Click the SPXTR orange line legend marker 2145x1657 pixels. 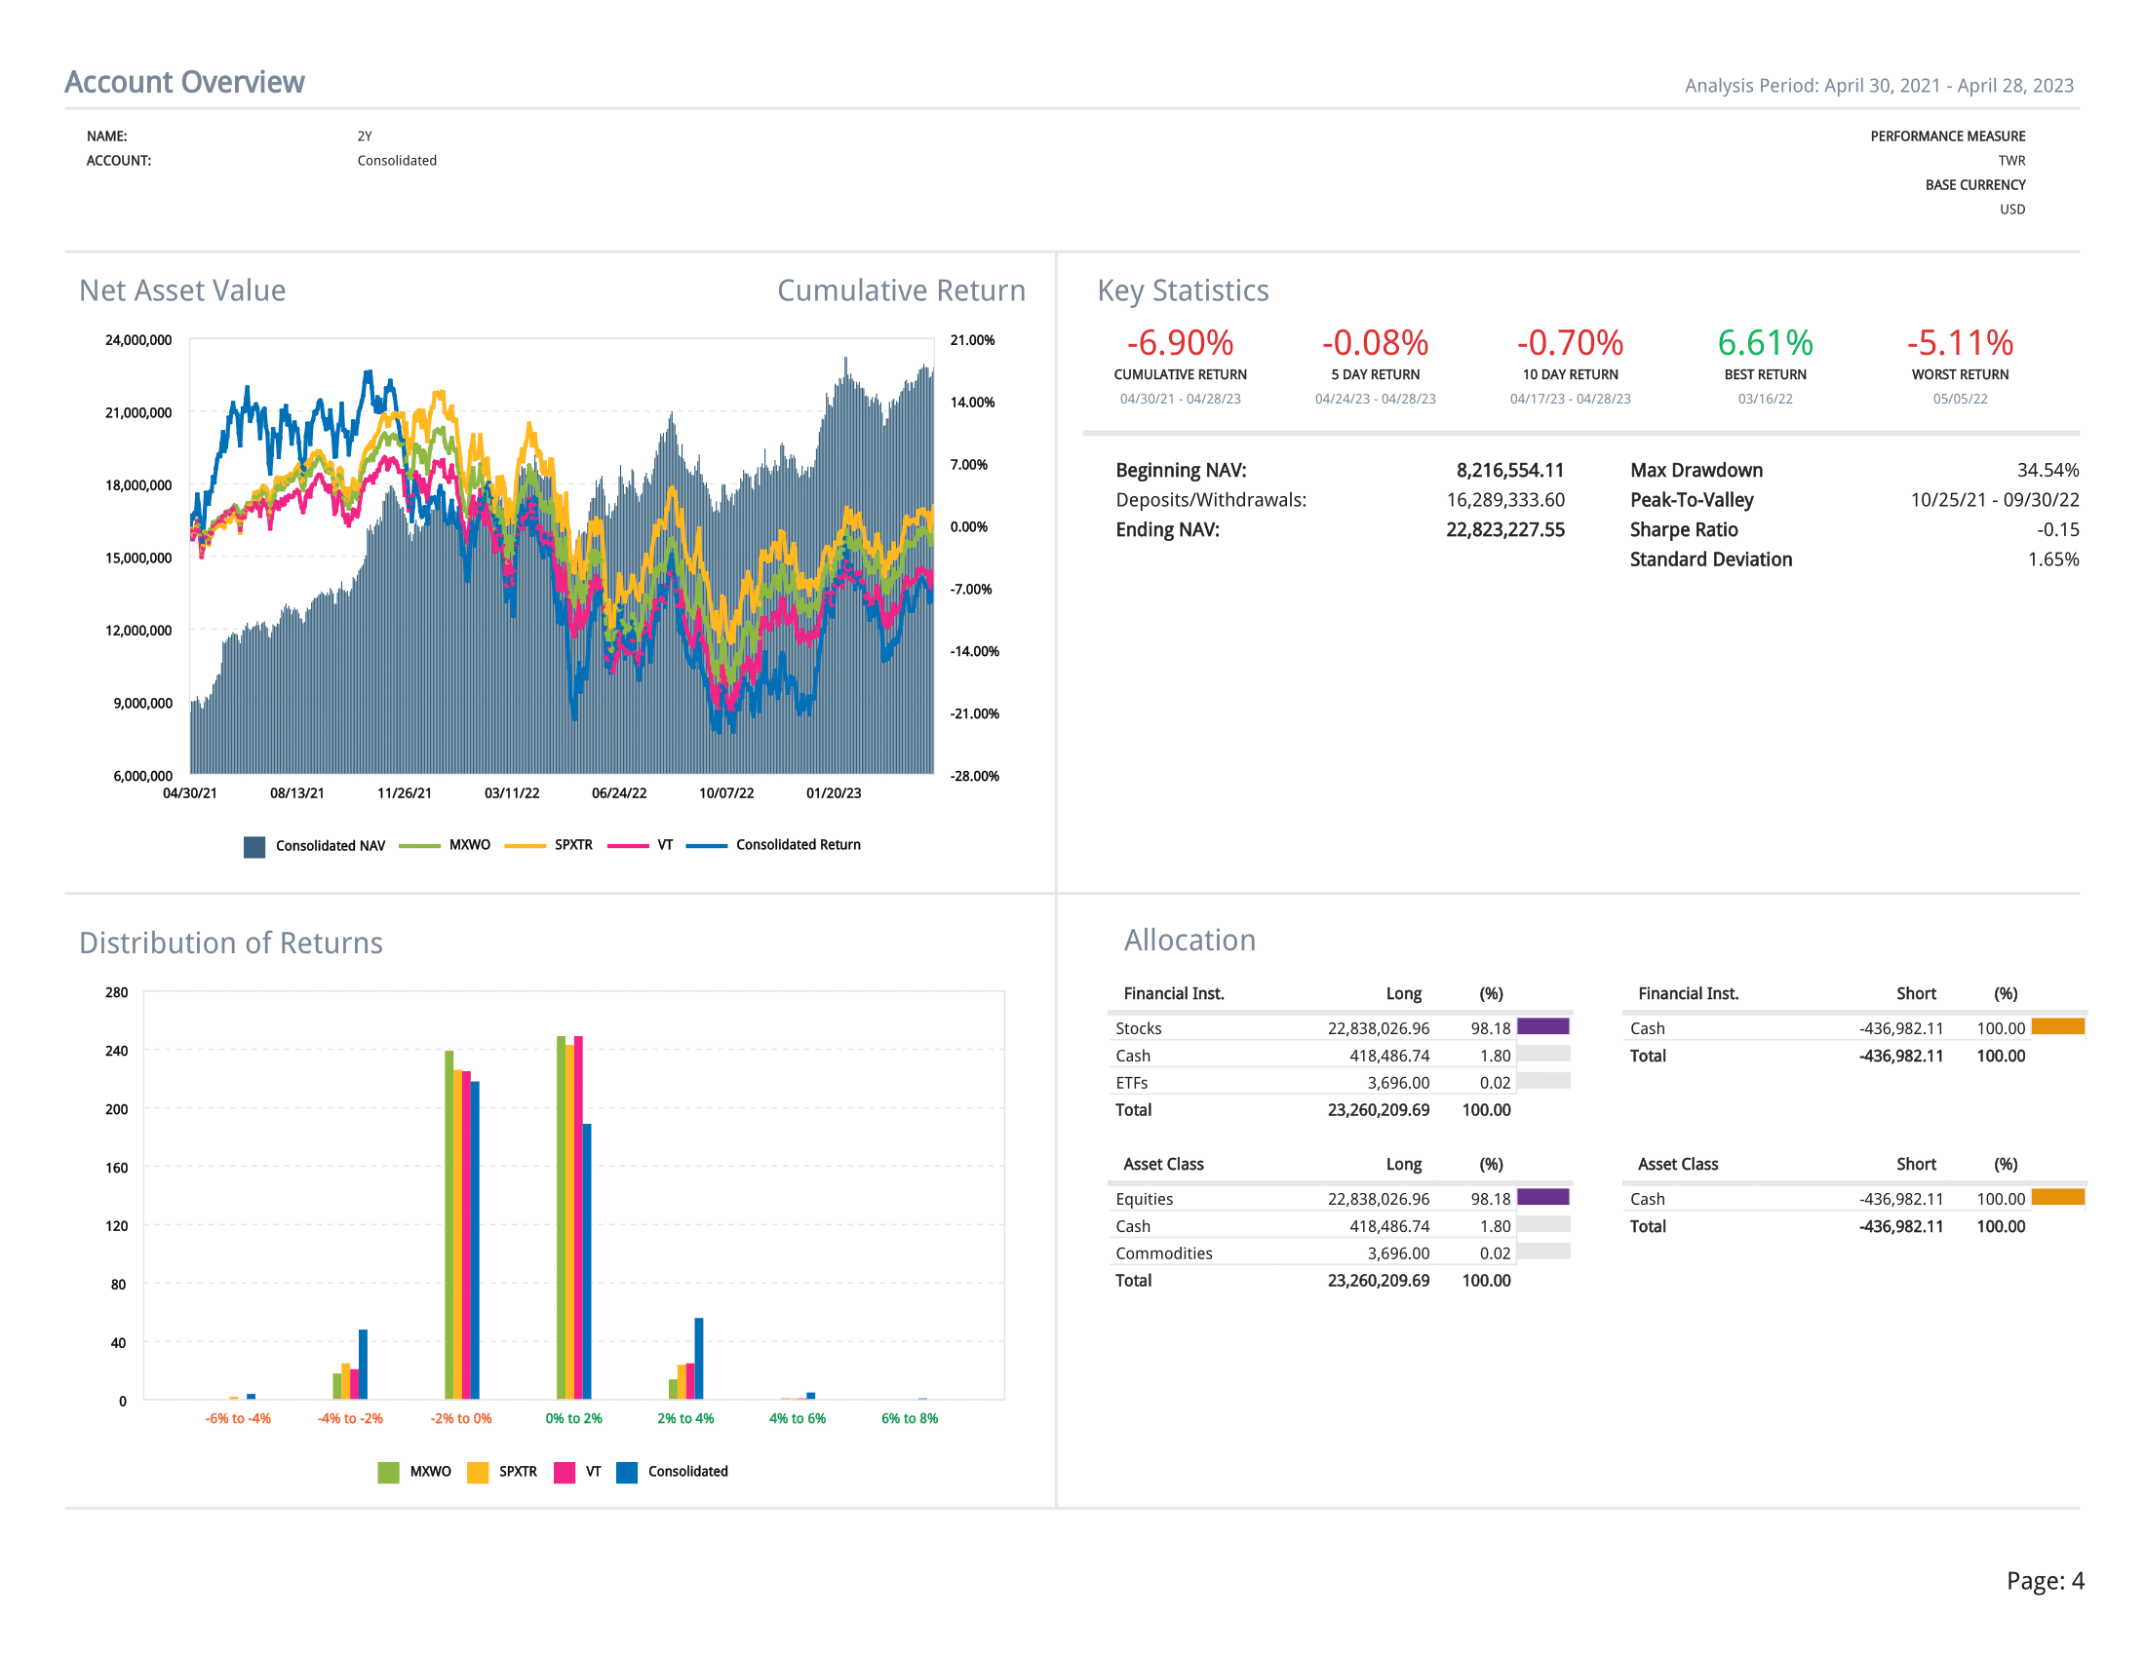[525, 845]
